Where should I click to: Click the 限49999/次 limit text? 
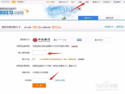pos(99,40)
